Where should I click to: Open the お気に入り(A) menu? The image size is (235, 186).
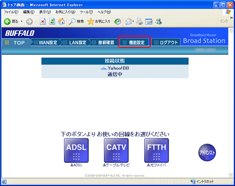pyautogui.click(x=65, y=12)
